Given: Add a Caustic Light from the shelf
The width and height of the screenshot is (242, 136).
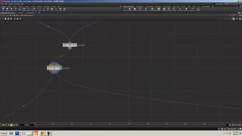Looking at the screenshot, I should pyautogui.click(x=174, y=9).
